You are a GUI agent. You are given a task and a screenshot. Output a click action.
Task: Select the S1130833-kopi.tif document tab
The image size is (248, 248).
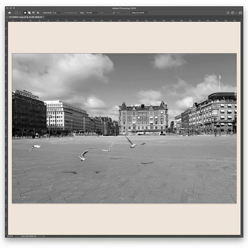[26, 17]
